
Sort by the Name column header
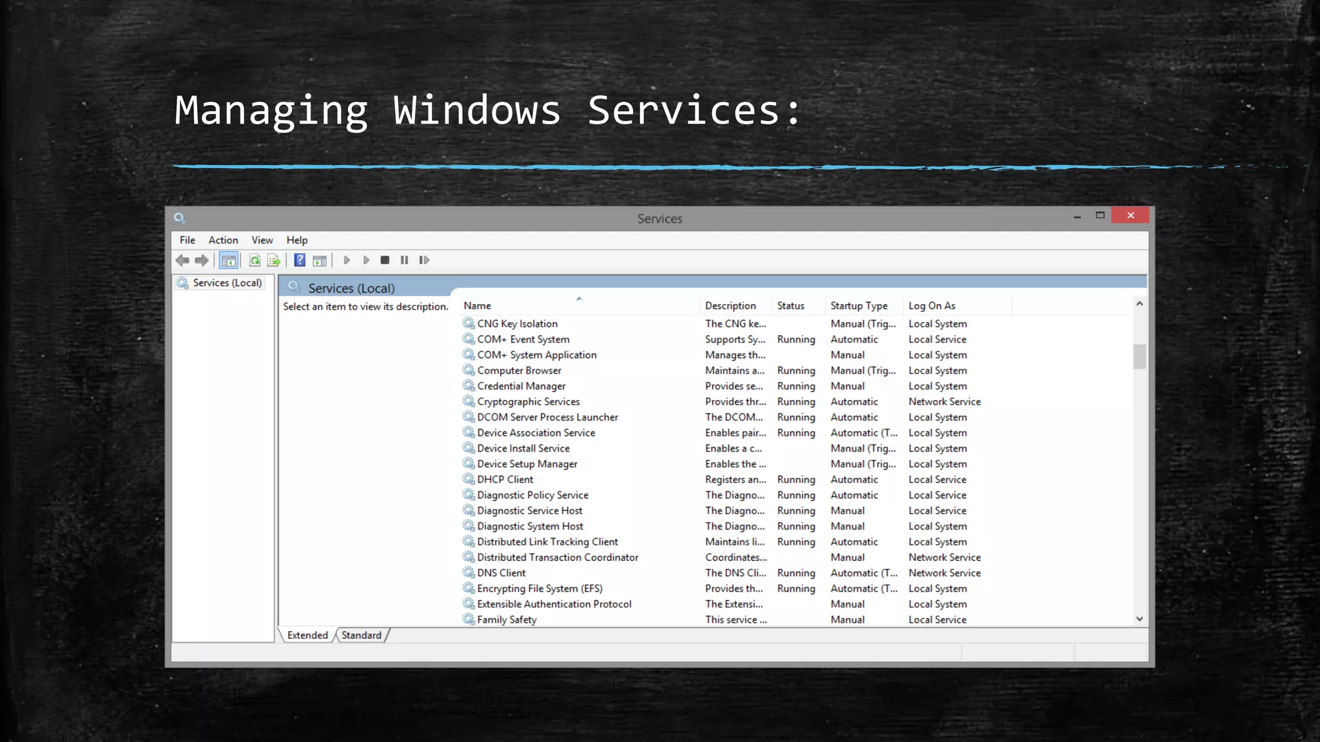point(580,305)
